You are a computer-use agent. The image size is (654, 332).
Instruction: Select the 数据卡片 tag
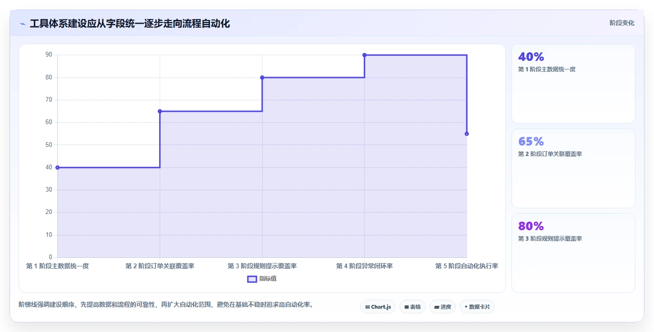[477, 307]
